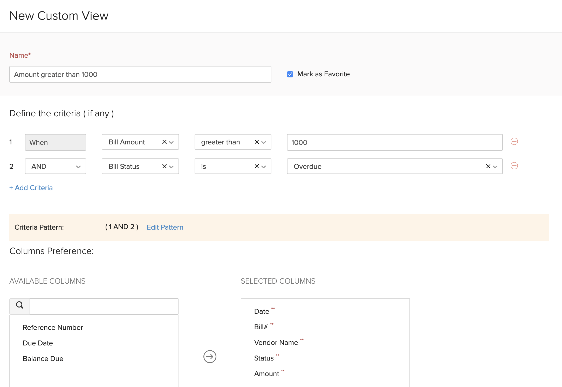Clear the Bill Amount field selection
This screenshot has height=387, width=562.
(x=164, y=142)
